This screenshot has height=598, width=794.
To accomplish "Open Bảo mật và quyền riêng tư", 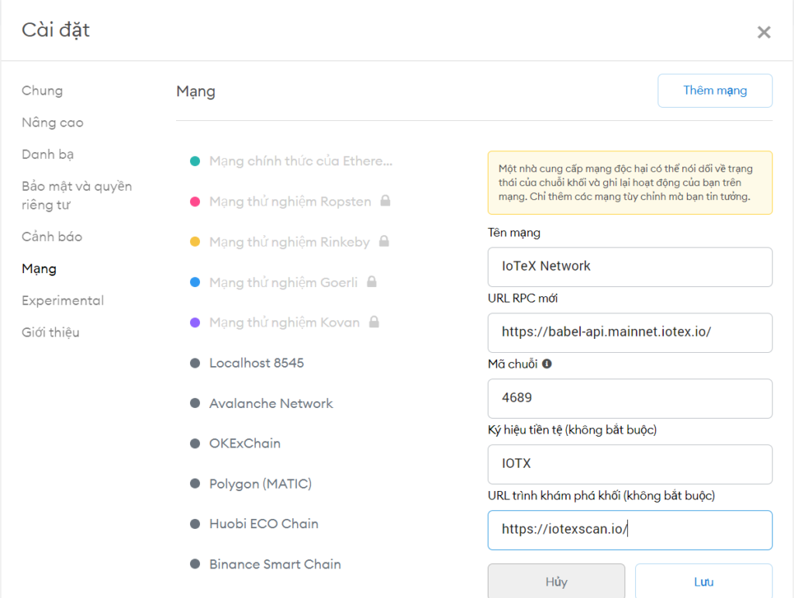I will point(77,195).
